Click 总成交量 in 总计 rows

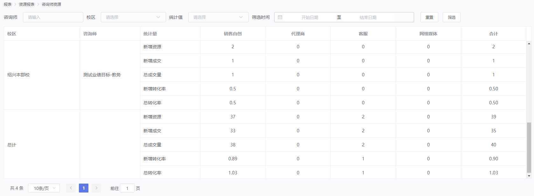(x=152, y=145)
